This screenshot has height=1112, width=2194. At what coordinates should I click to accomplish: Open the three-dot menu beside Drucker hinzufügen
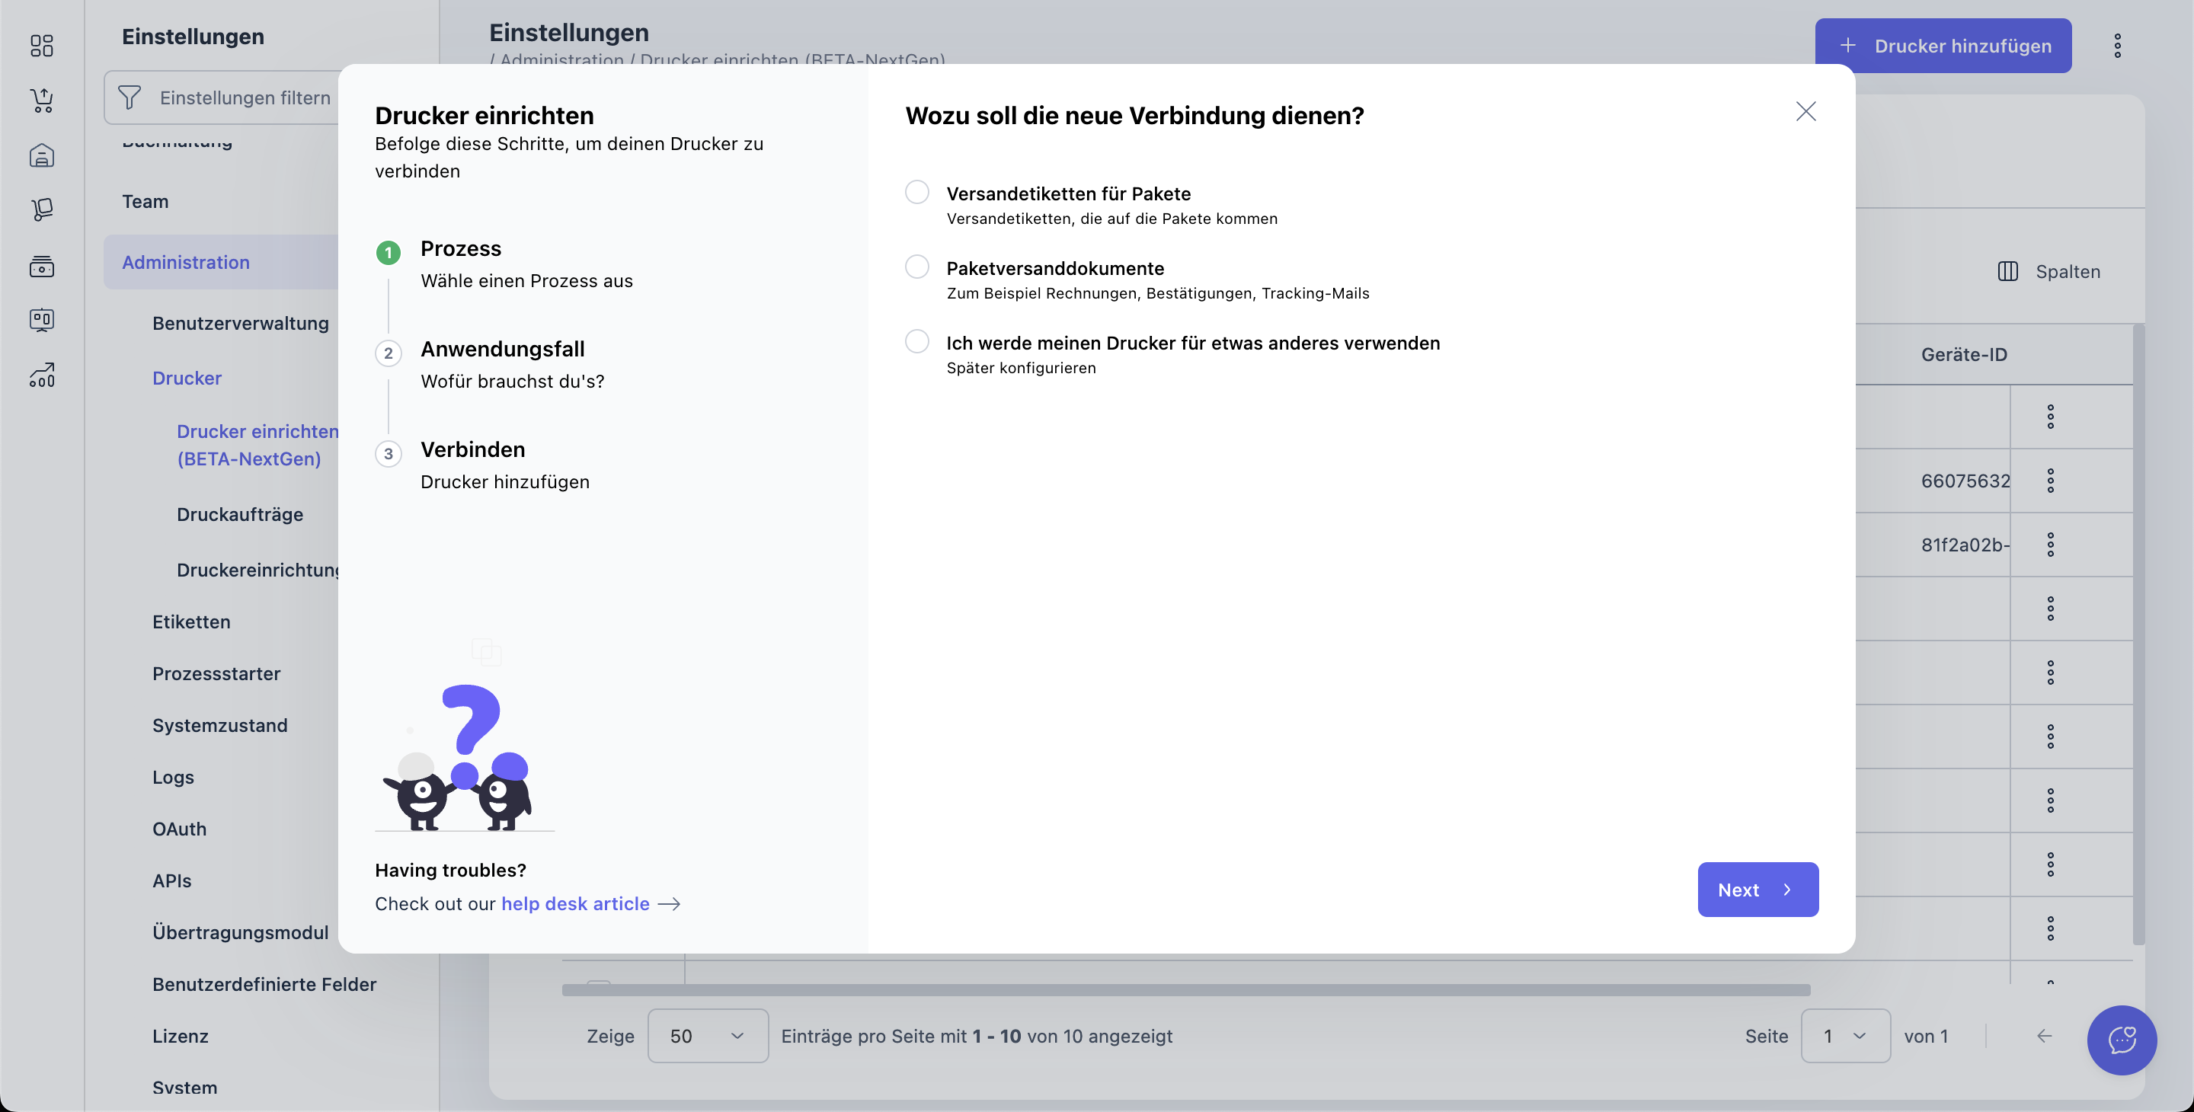tap(2116, 46)
